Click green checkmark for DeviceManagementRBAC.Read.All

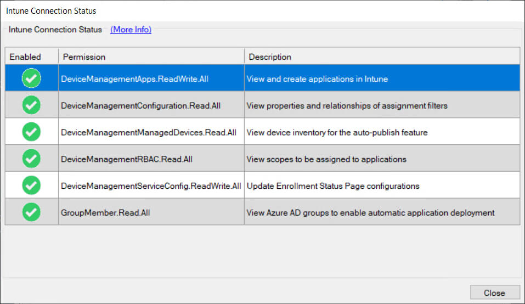(x=31, y=159)
